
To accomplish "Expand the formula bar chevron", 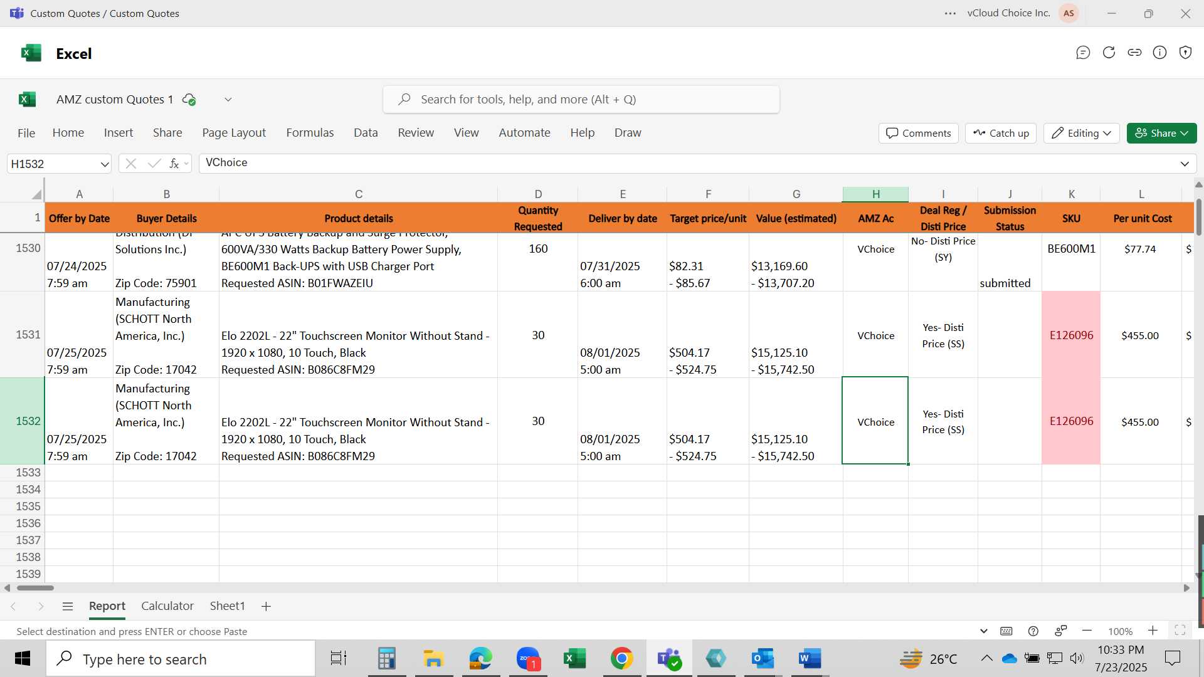I will tap(1185, 164).
